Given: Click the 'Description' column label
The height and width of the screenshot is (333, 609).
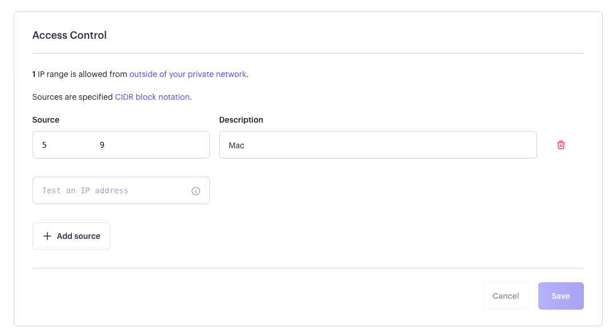Looking at the screenshot, I should [241, 120].
